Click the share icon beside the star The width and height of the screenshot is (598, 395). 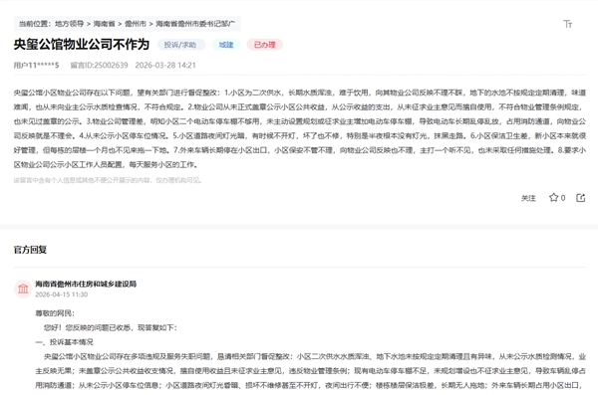point(580,198)
